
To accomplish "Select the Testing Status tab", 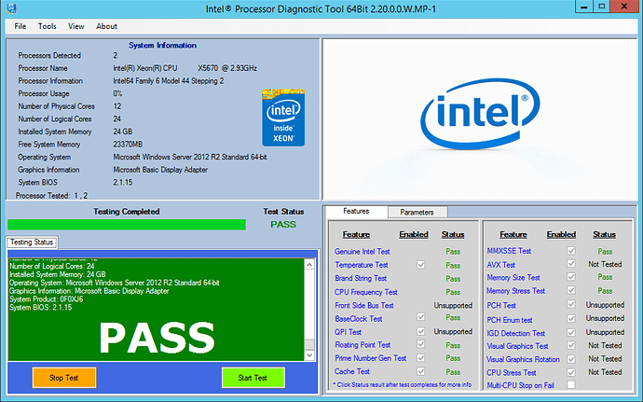I will coord(33,243).
